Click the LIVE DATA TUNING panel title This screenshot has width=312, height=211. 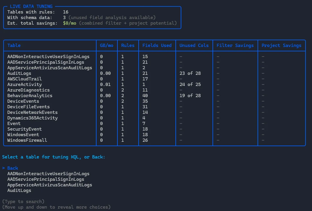tap(31, 6)
